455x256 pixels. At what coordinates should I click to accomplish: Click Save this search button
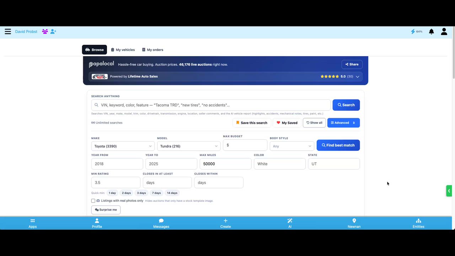point(252,123)
